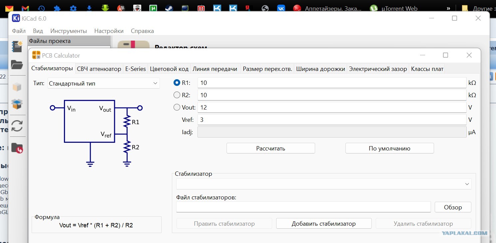Open the blue downloads arrow bookmark
Image resolution: width=496 pixels, height=243 pixels.
(x=89, y=9)
